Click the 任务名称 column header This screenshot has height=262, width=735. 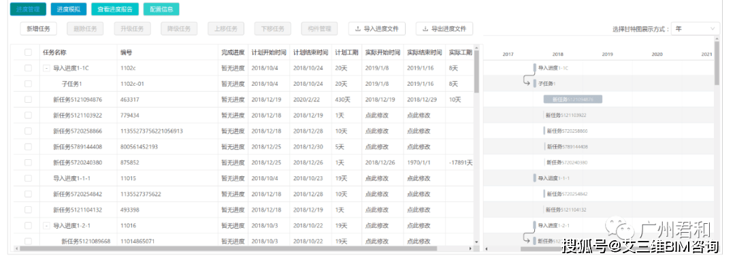(54, 52)
